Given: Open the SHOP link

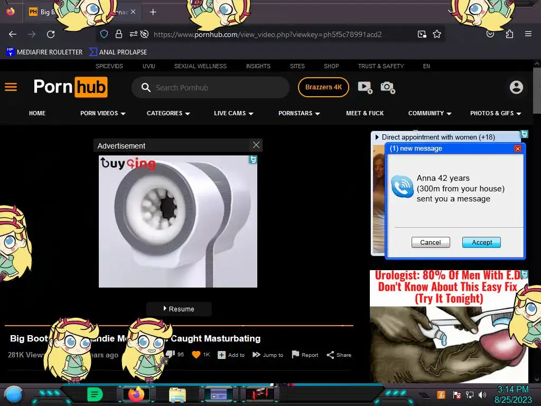Looking at the screenshot, I should [x=331, y=66].
